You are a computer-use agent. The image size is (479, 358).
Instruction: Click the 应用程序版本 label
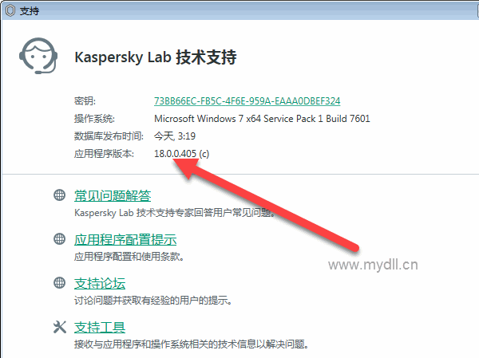click(104, 154)
